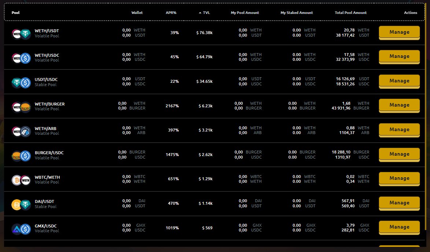Click the BURGER/USDC pool token pair icon
The image size is (430, 252).
pyautogui.click(x=21, y=156)
